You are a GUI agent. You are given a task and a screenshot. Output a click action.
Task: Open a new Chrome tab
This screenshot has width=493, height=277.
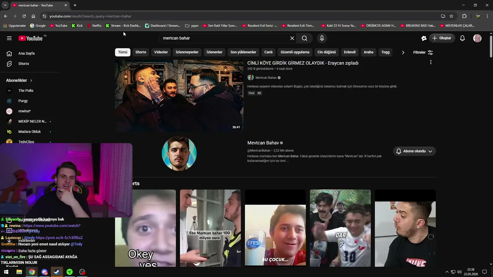(x=75, y=5)
